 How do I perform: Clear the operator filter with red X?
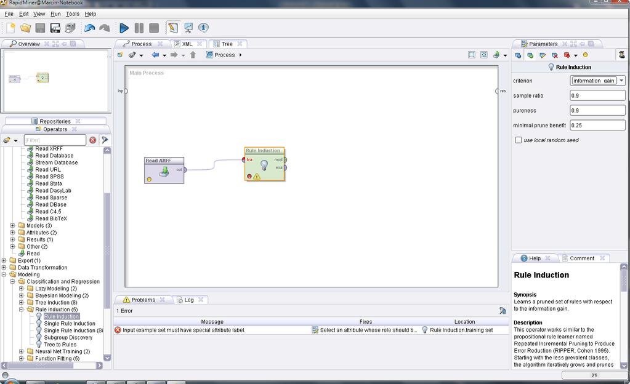coord(93,140)
